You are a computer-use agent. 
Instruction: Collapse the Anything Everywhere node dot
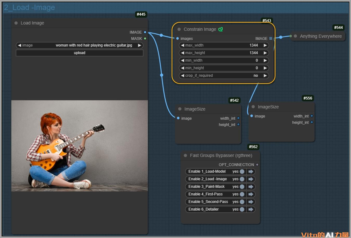[295, 36]
